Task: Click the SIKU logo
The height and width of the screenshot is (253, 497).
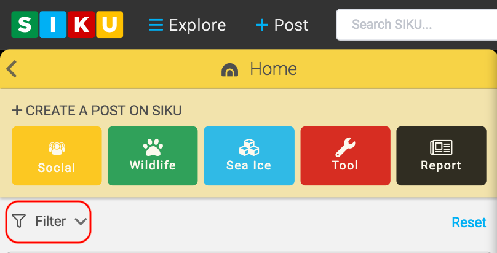Action: click(67, 25)
